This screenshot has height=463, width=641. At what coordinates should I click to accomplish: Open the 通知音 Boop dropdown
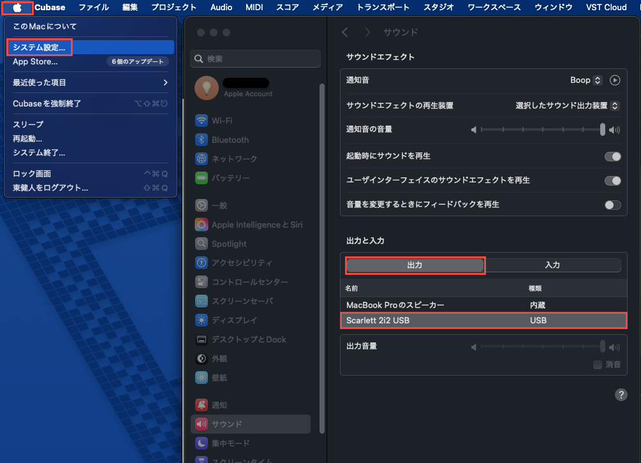click(x=586, y=80)
